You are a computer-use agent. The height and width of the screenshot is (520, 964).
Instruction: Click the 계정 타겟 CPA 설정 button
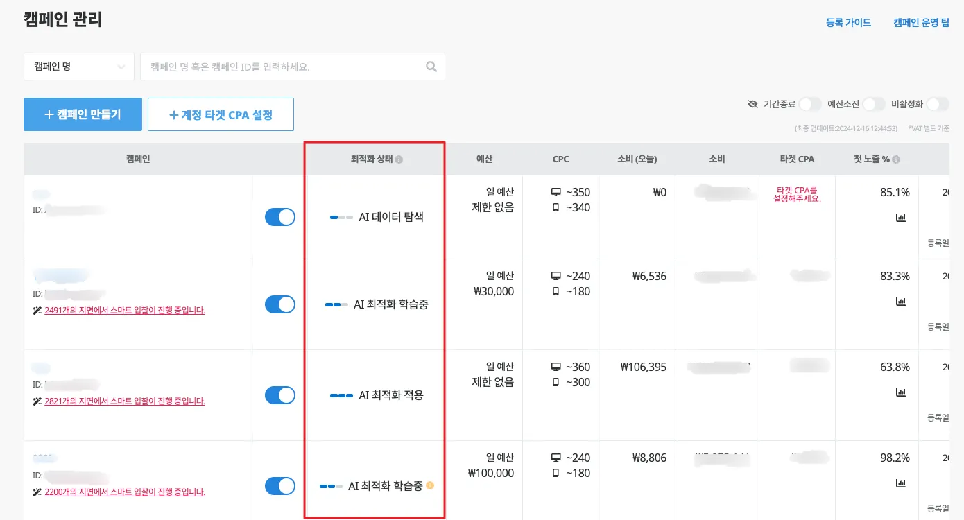coord(221,114)
